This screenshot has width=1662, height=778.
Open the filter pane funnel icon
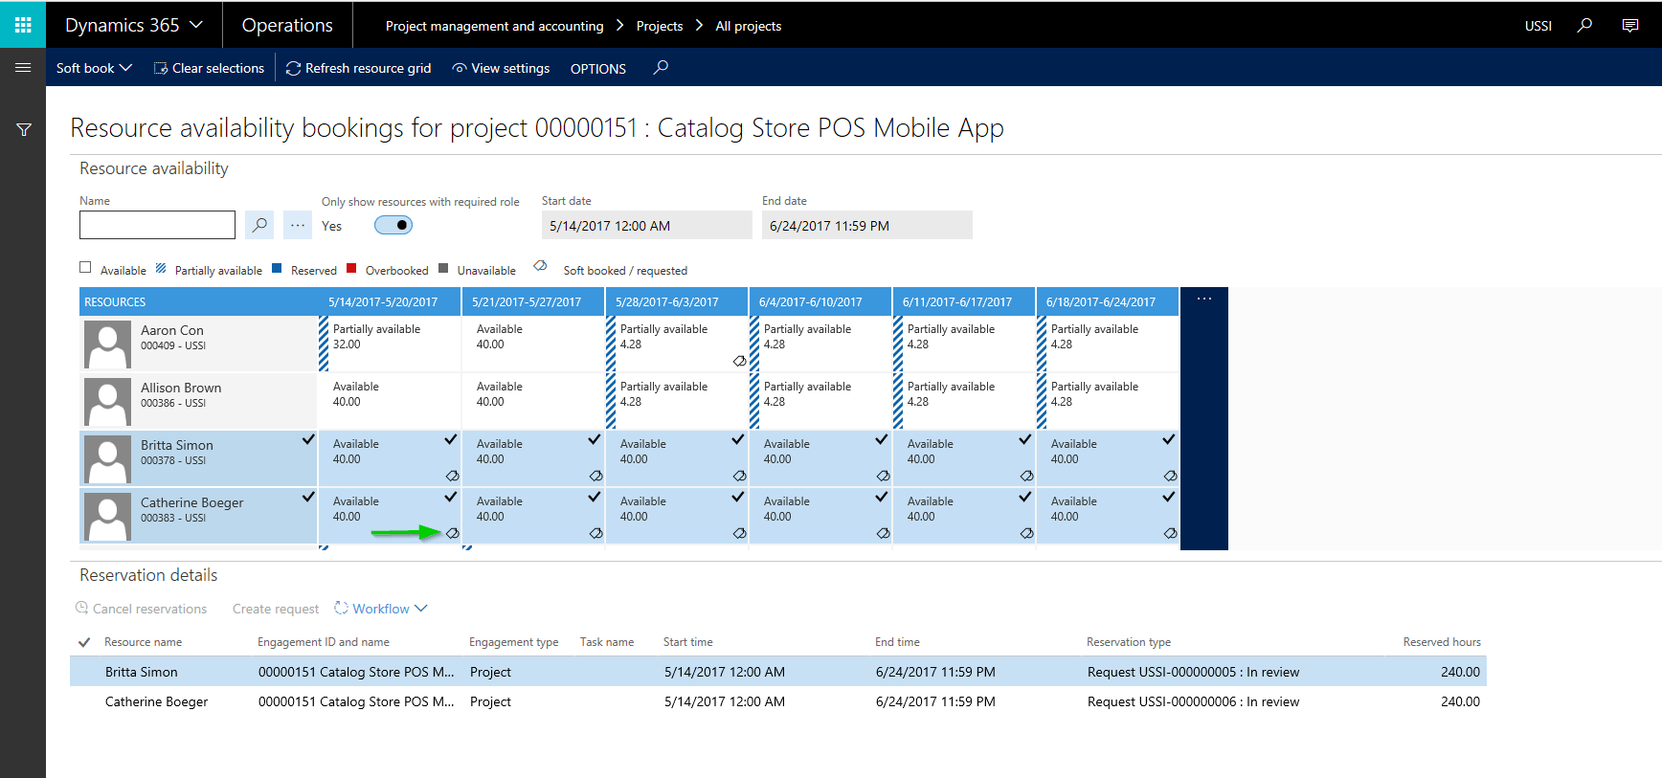pyautogui.click(x=24, y=130)
